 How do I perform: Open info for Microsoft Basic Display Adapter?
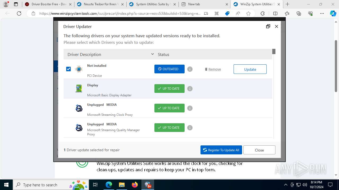pyautogui.click(x=190, y=89)
